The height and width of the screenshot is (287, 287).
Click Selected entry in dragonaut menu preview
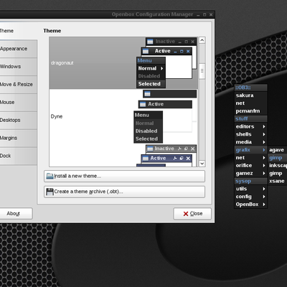(151, 84)
